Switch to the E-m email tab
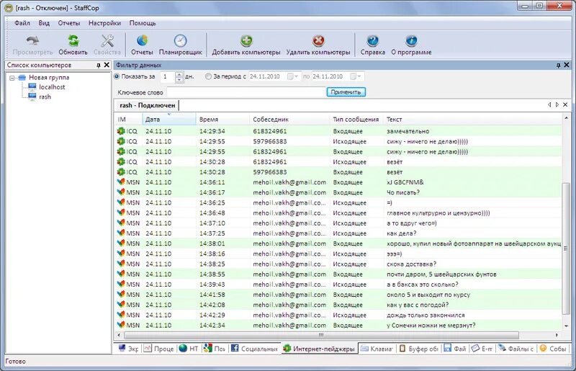576x371 pixels. (482, 349)
